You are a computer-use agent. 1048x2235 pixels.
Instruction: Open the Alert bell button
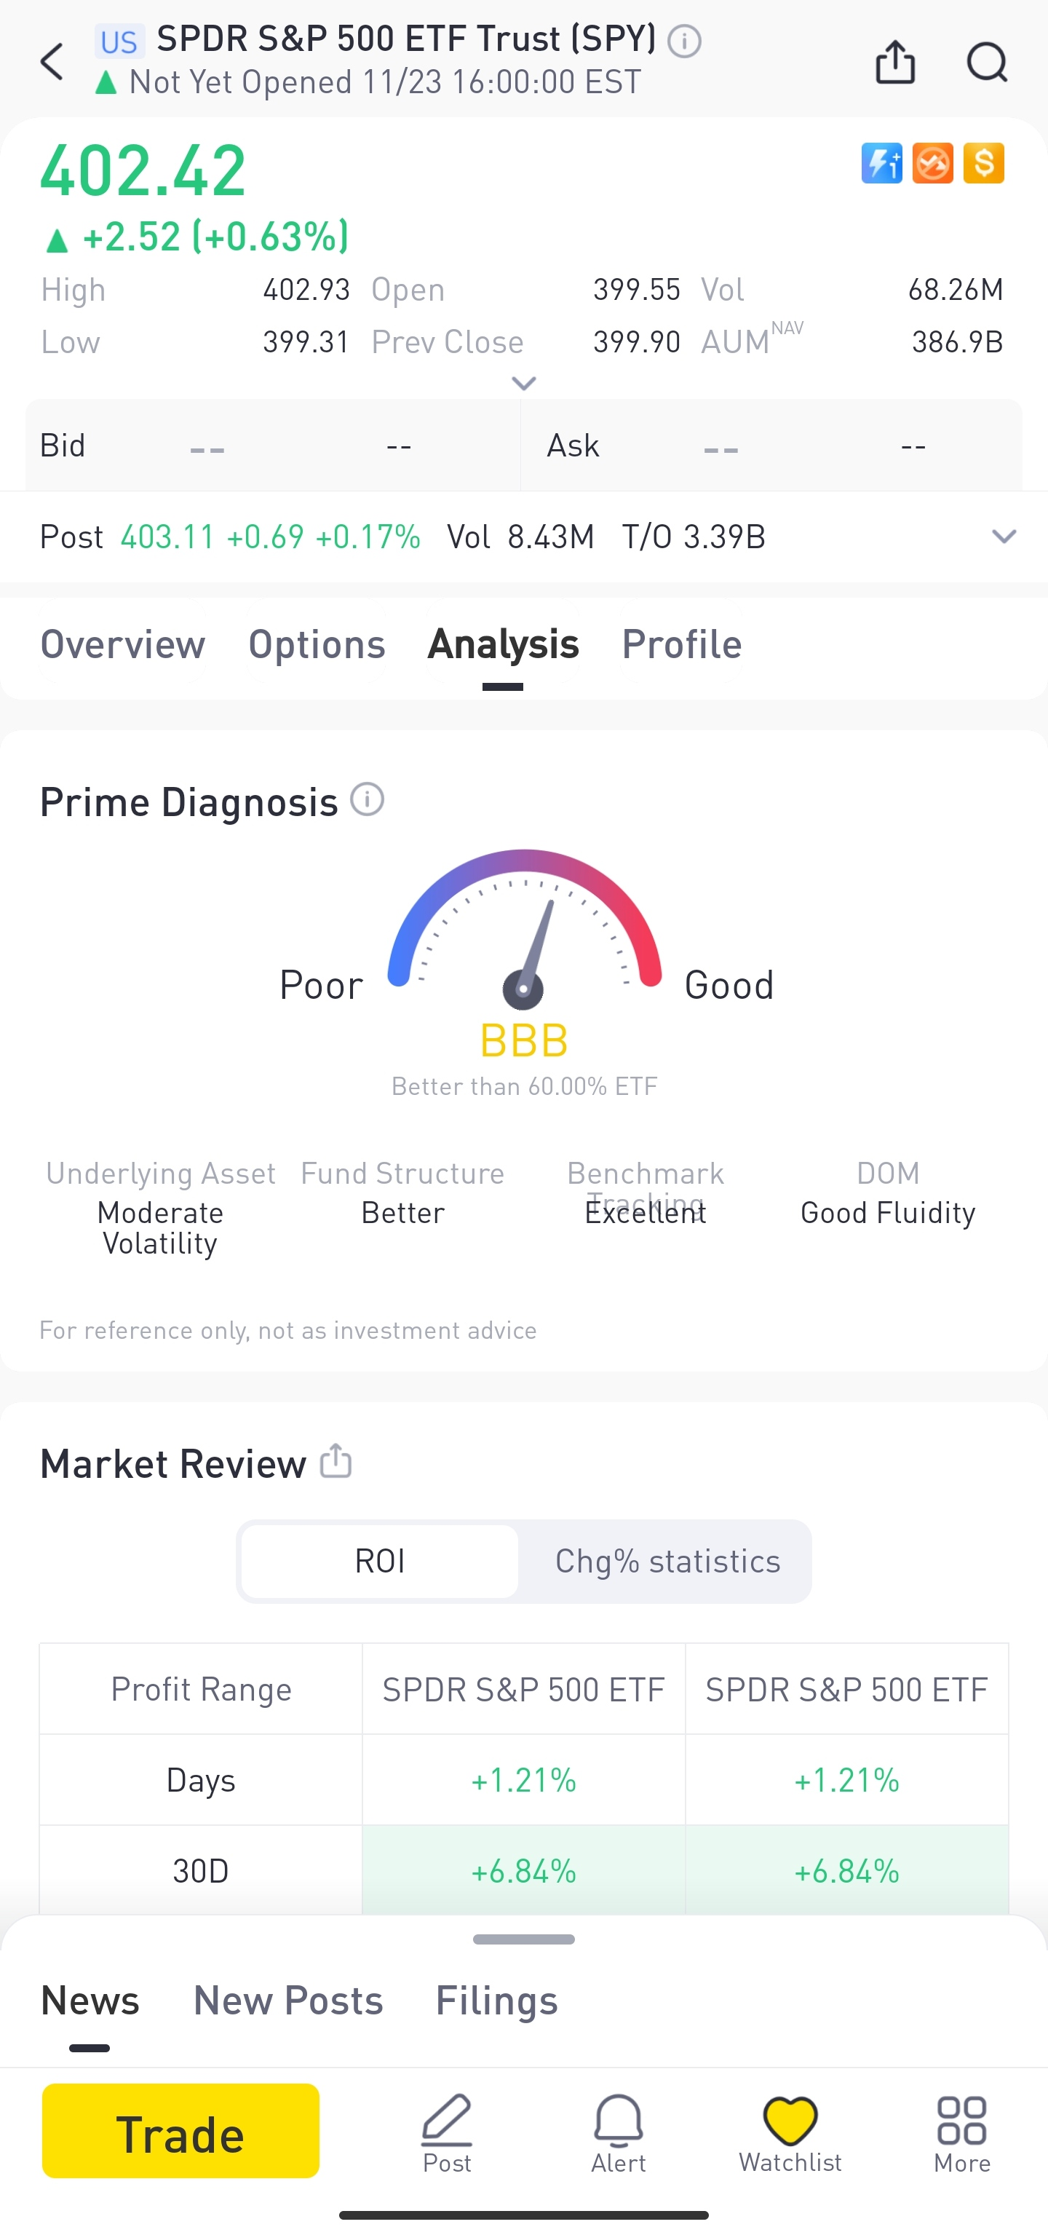click(619, 2134)
